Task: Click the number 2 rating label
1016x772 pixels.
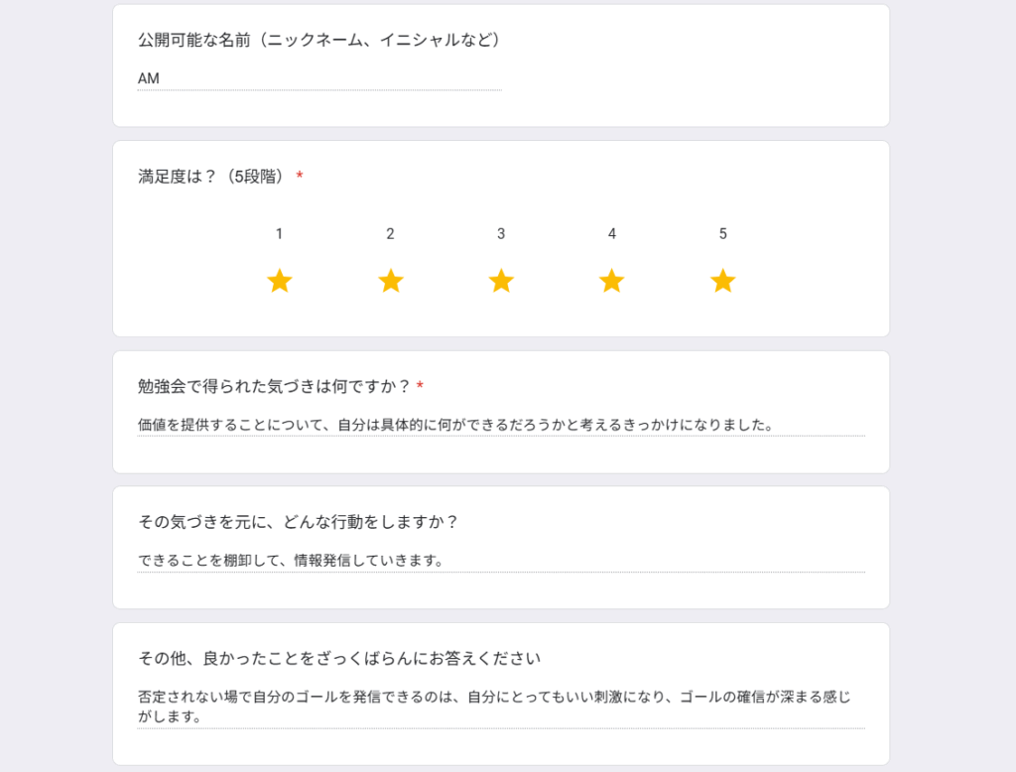Action: click(391, 234)
